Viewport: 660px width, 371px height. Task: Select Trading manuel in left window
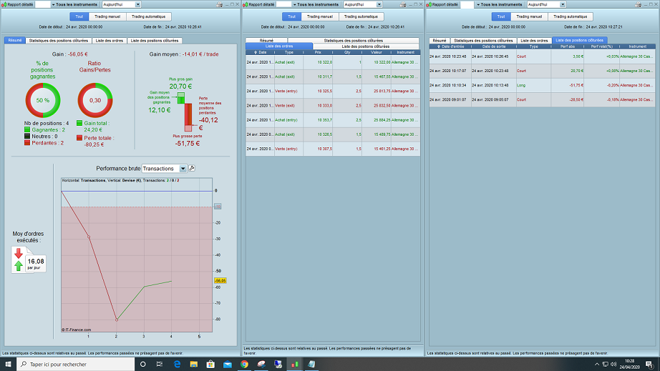pyautogui.click(x=107, y=17)
